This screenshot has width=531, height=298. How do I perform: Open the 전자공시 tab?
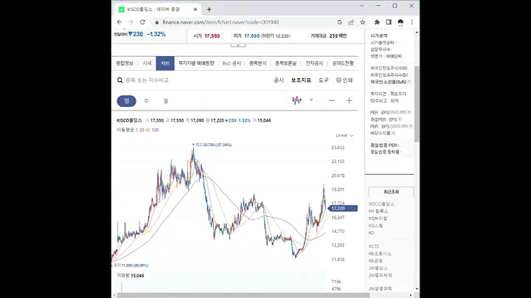click(314, 63)
